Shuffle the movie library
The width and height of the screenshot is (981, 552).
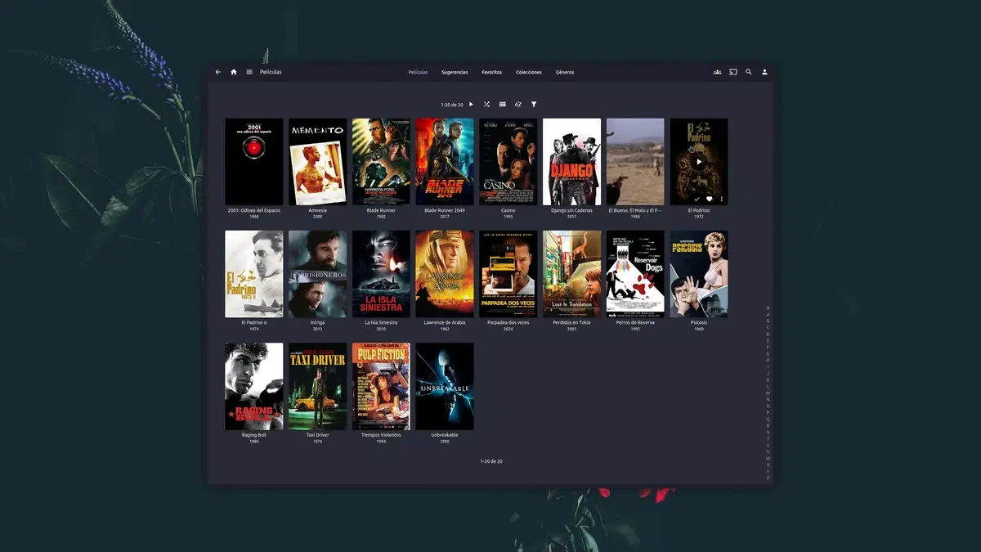(x=486, y=105)
